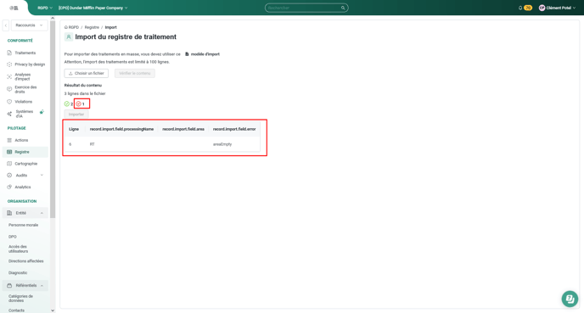
Task: Go to Registre breadcrumb link
Action: click(x=92, y=27)
